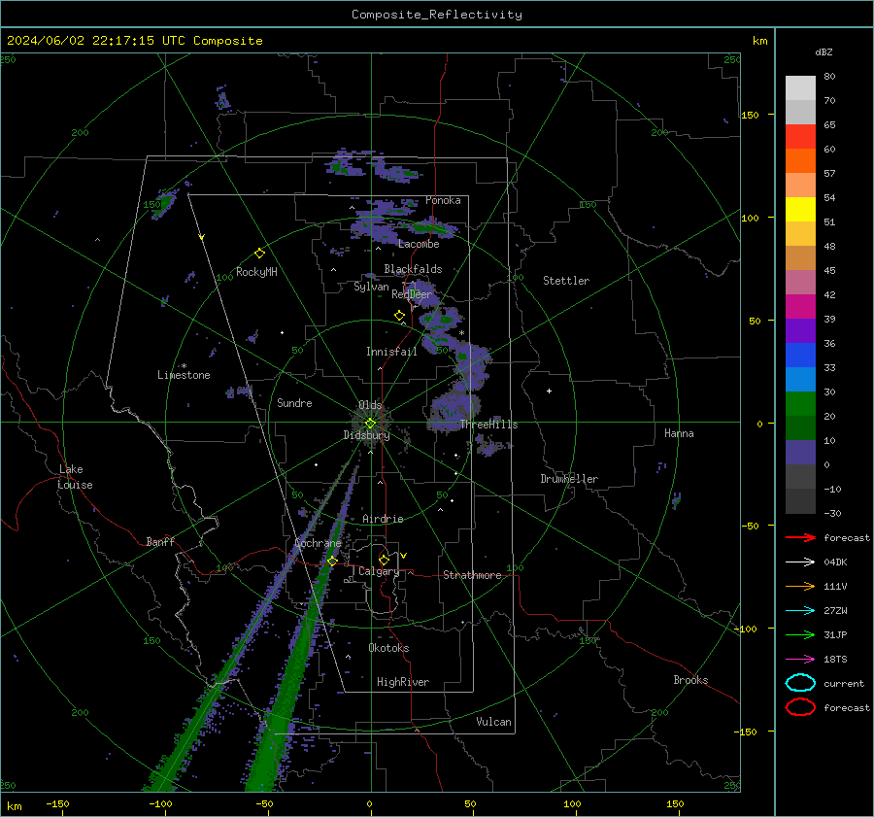This screenshot has height=817, width=874.
Task: Click the dBZ legend heading
Action: click(824, 51)
